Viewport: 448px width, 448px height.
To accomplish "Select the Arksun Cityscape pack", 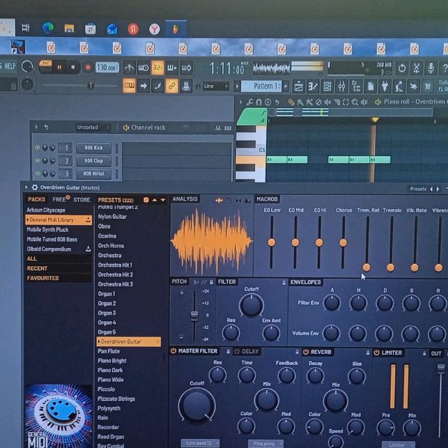I will coord(46,210).
